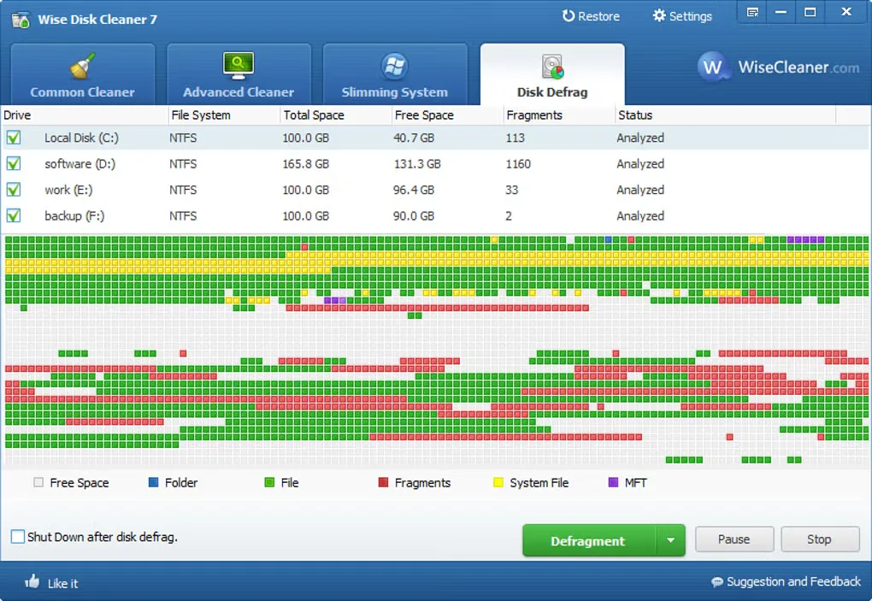
Task: Minimize the Wise Disk Cleaner window
Action: (x=781, y=12)
